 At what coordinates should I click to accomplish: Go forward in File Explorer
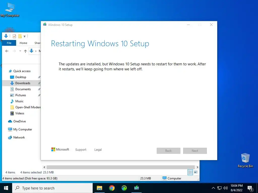click(x=14, y=51)
